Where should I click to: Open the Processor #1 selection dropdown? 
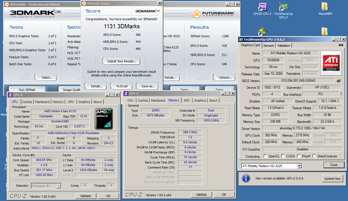pos(59,186)
